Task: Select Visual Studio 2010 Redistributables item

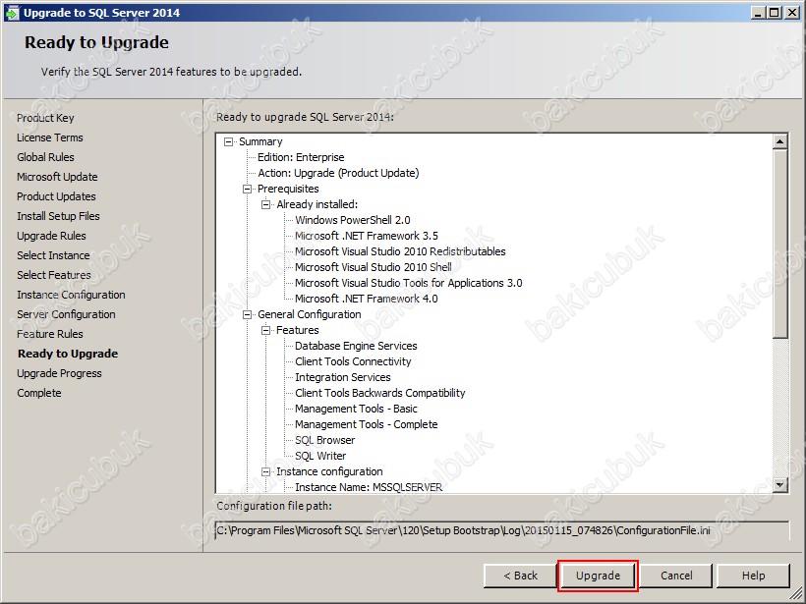Action: [x=400, y=251]
